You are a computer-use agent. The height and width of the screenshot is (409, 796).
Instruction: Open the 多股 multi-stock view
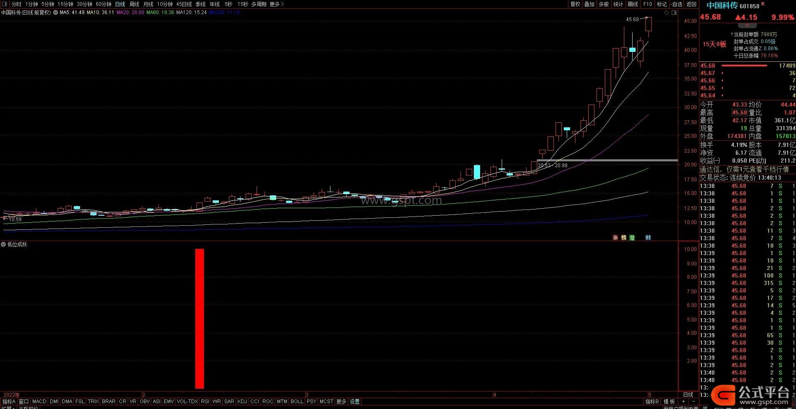point(604,4)
